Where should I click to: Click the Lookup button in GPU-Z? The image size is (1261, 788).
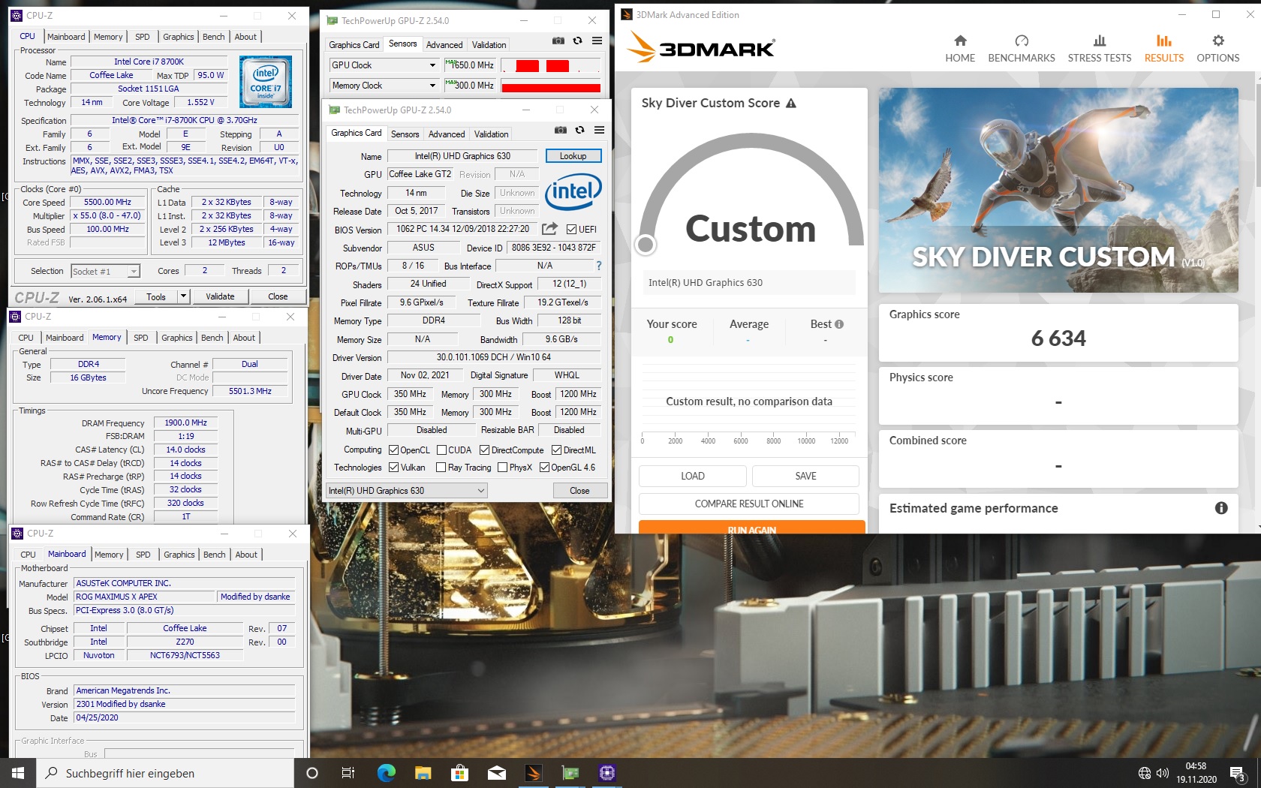(573, 156)
